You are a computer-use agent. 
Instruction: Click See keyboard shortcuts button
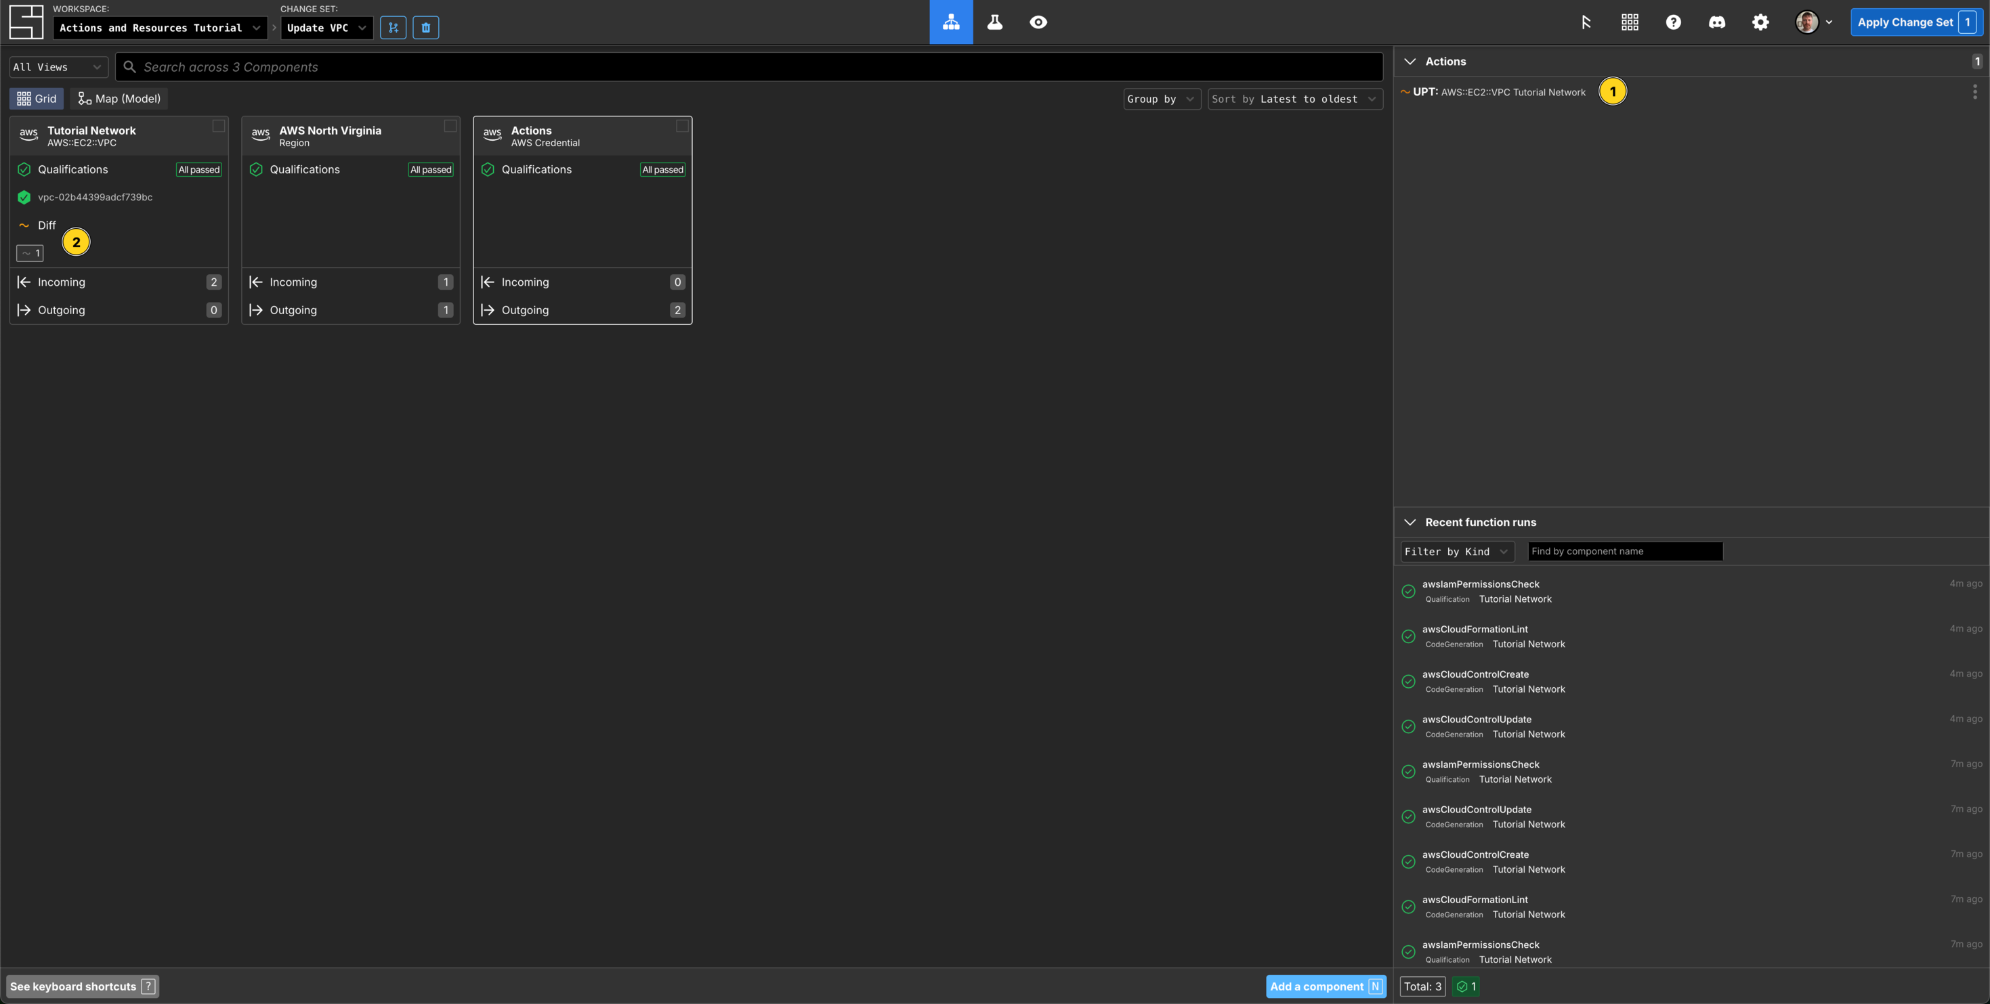[83, 986]
